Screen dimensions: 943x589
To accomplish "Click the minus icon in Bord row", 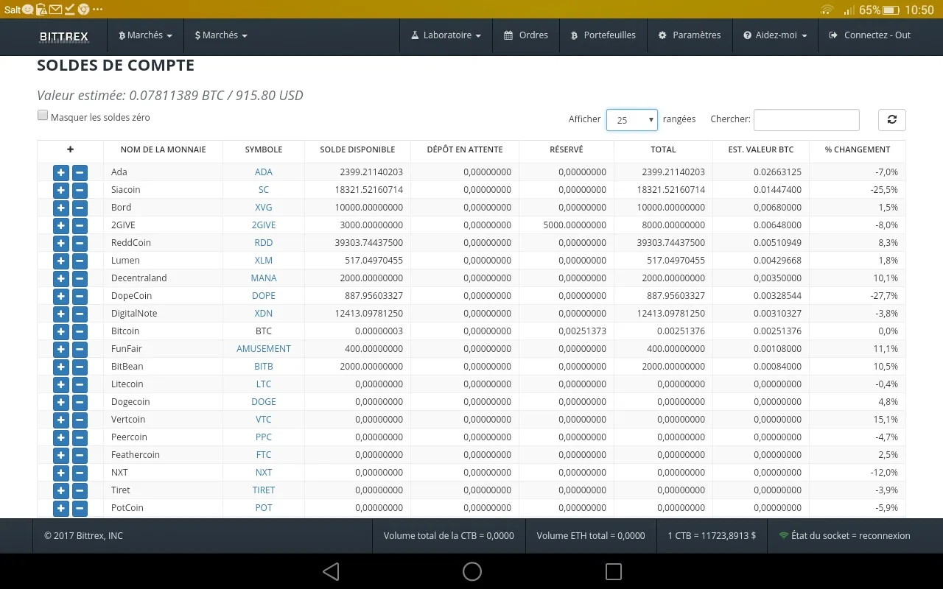I will coord(80,208).
